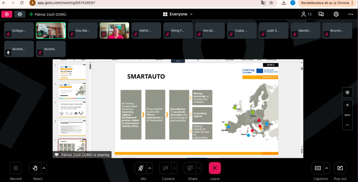The image size is (358, 182).
Task: Expand the Captions options arrow
Action: click(x=327, y=168)
